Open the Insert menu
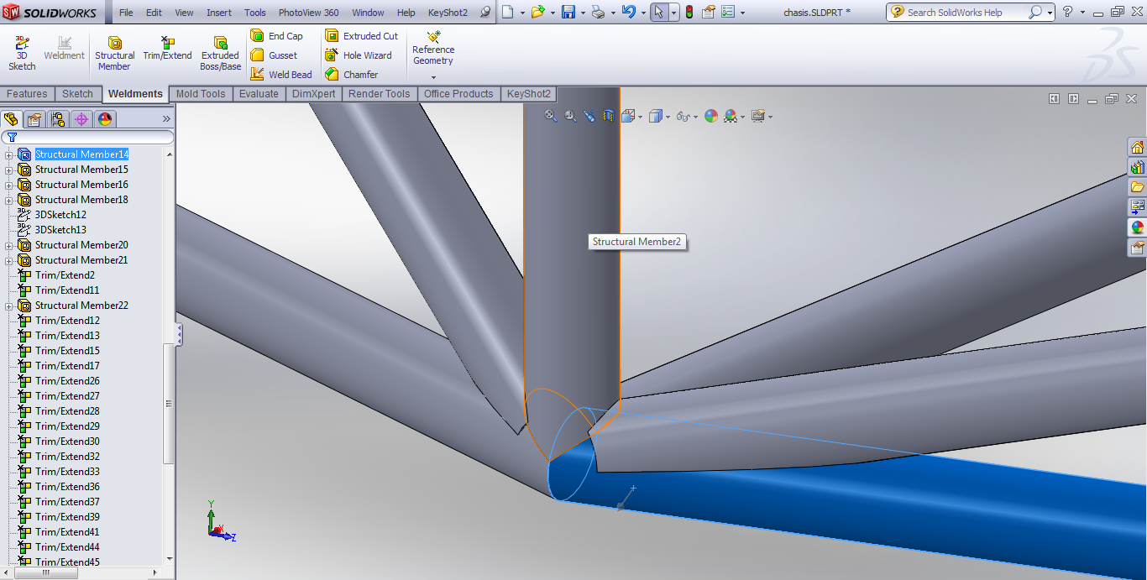 pos(219,13)
